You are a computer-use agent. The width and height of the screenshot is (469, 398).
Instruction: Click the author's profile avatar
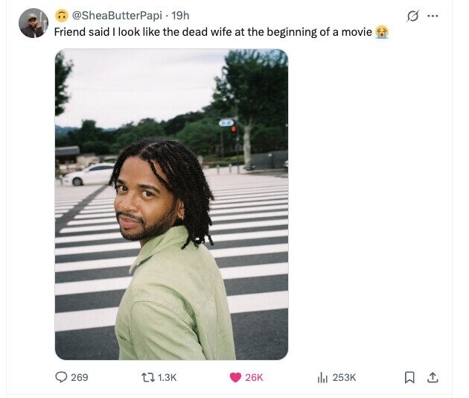[x=33, y=23]
